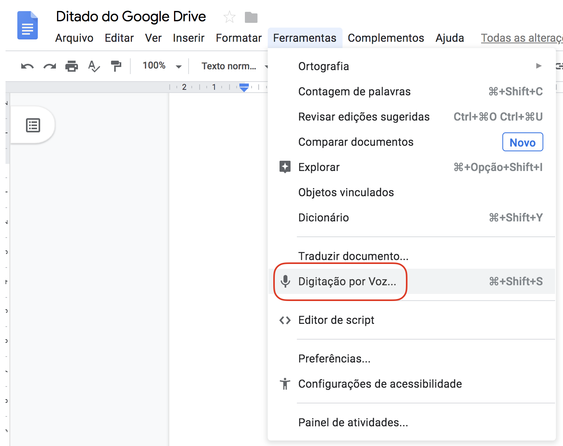
Task: Click the microphone icon for voice typing
Action: click(285, 281)
